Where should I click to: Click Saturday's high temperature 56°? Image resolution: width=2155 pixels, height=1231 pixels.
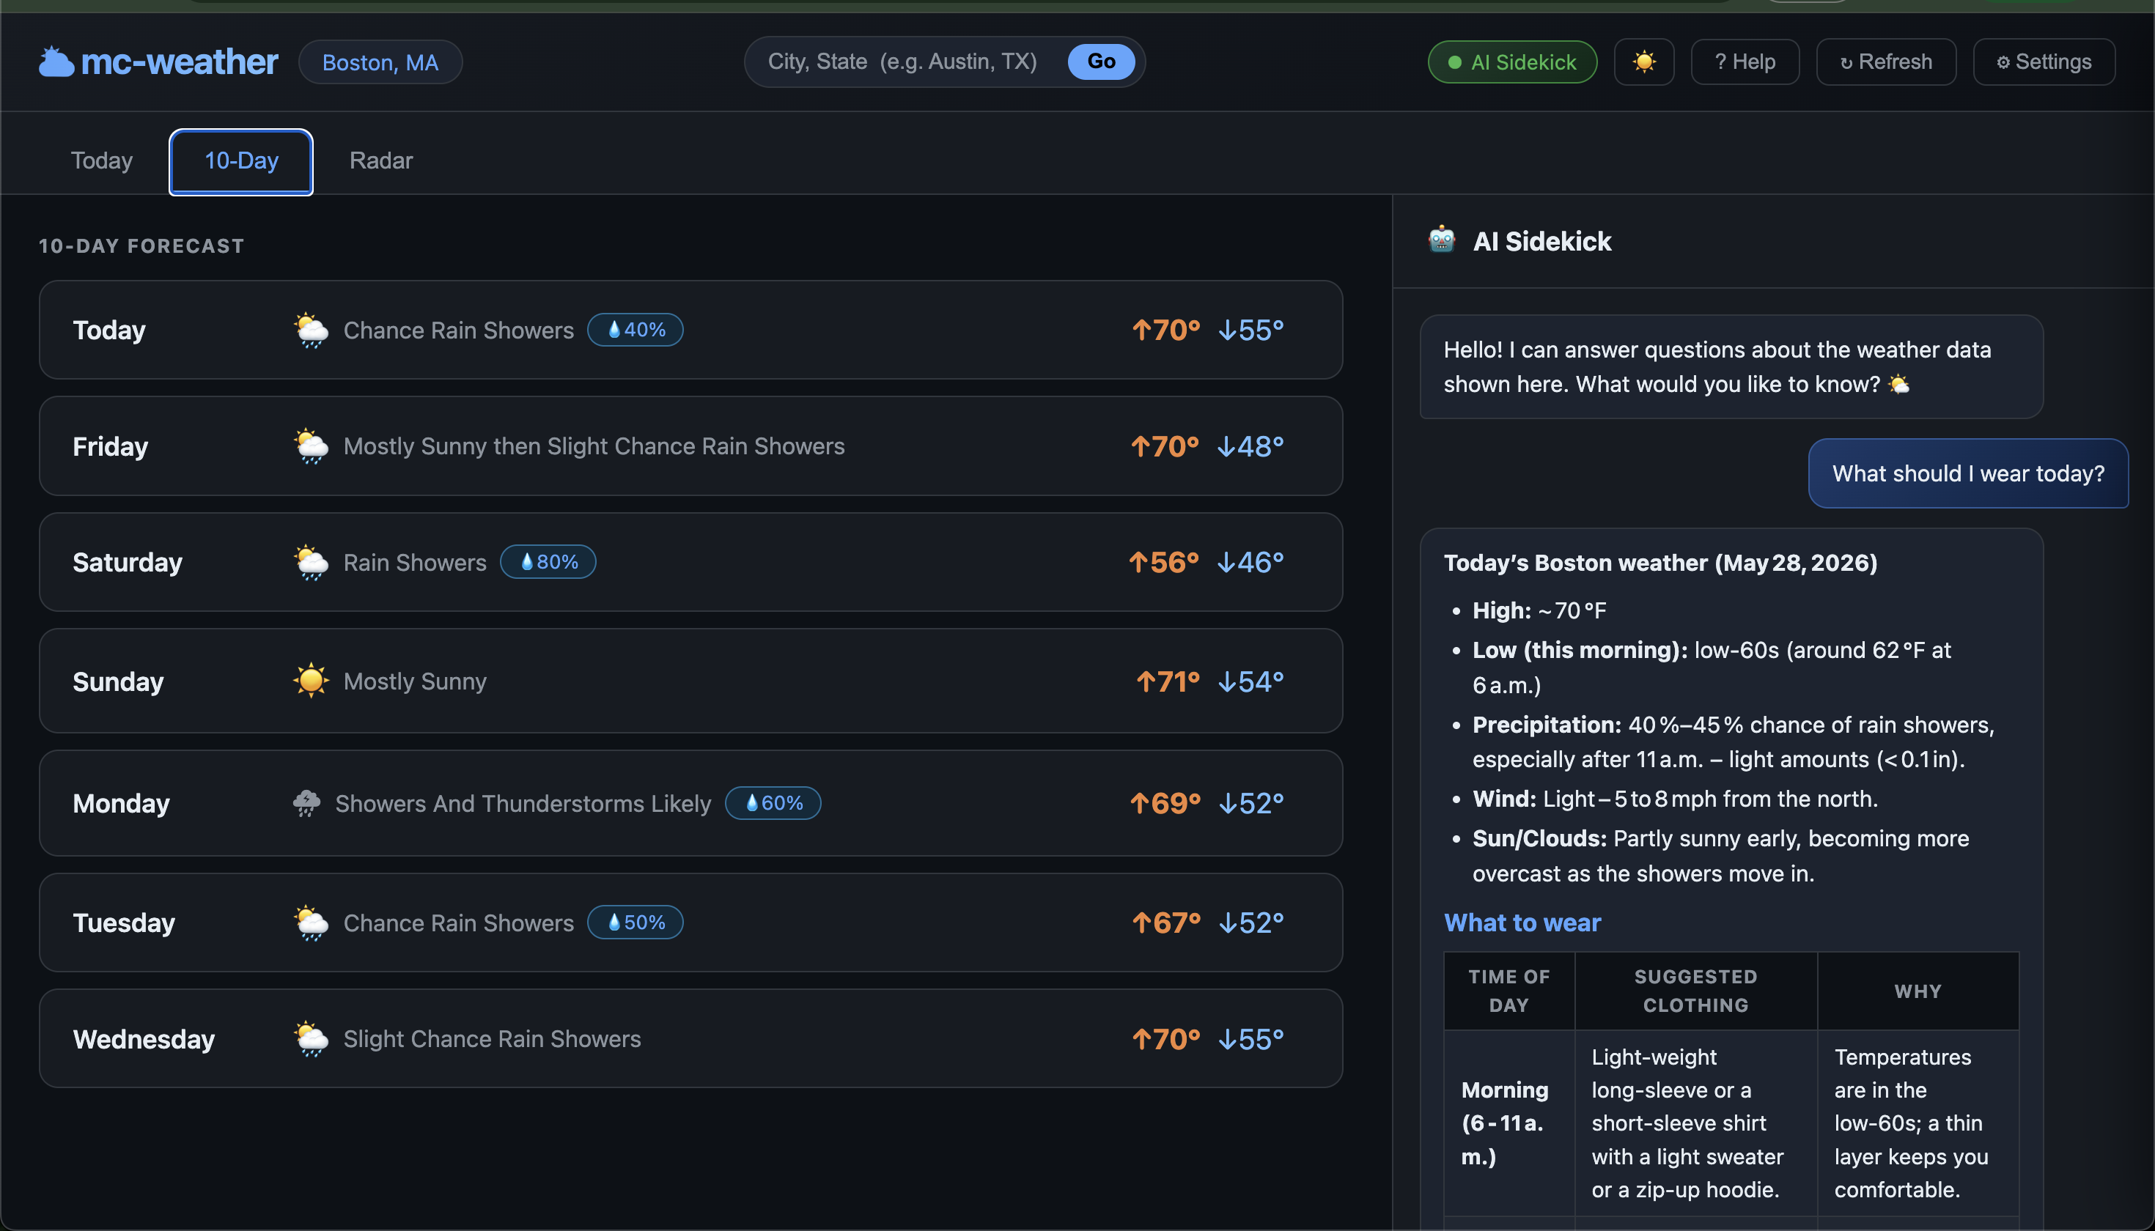coord(1164,562)
